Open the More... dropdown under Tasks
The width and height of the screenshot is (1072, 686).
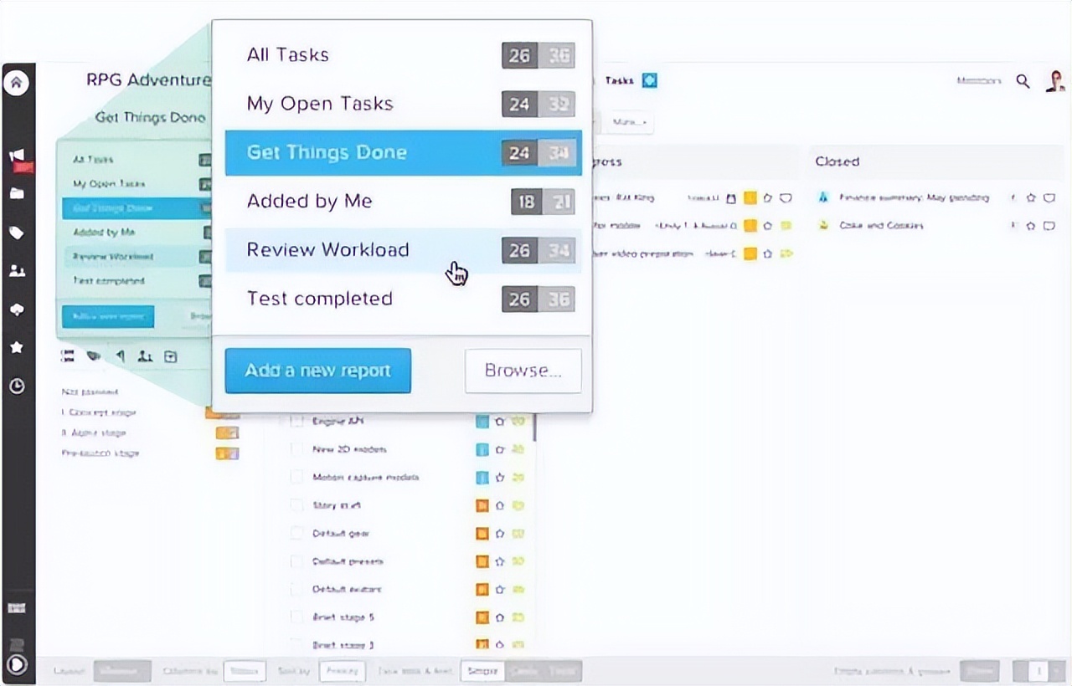click(x=630, y=122)
